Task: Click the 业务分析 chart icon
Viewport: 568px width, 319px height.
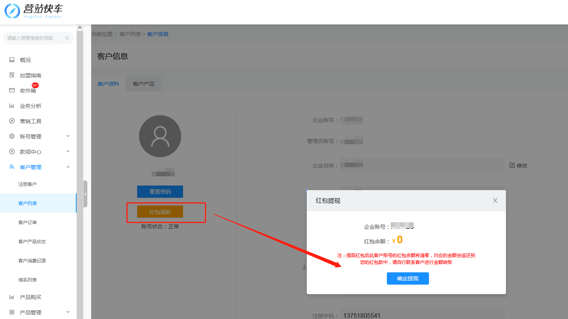Action: pos(12,106)
